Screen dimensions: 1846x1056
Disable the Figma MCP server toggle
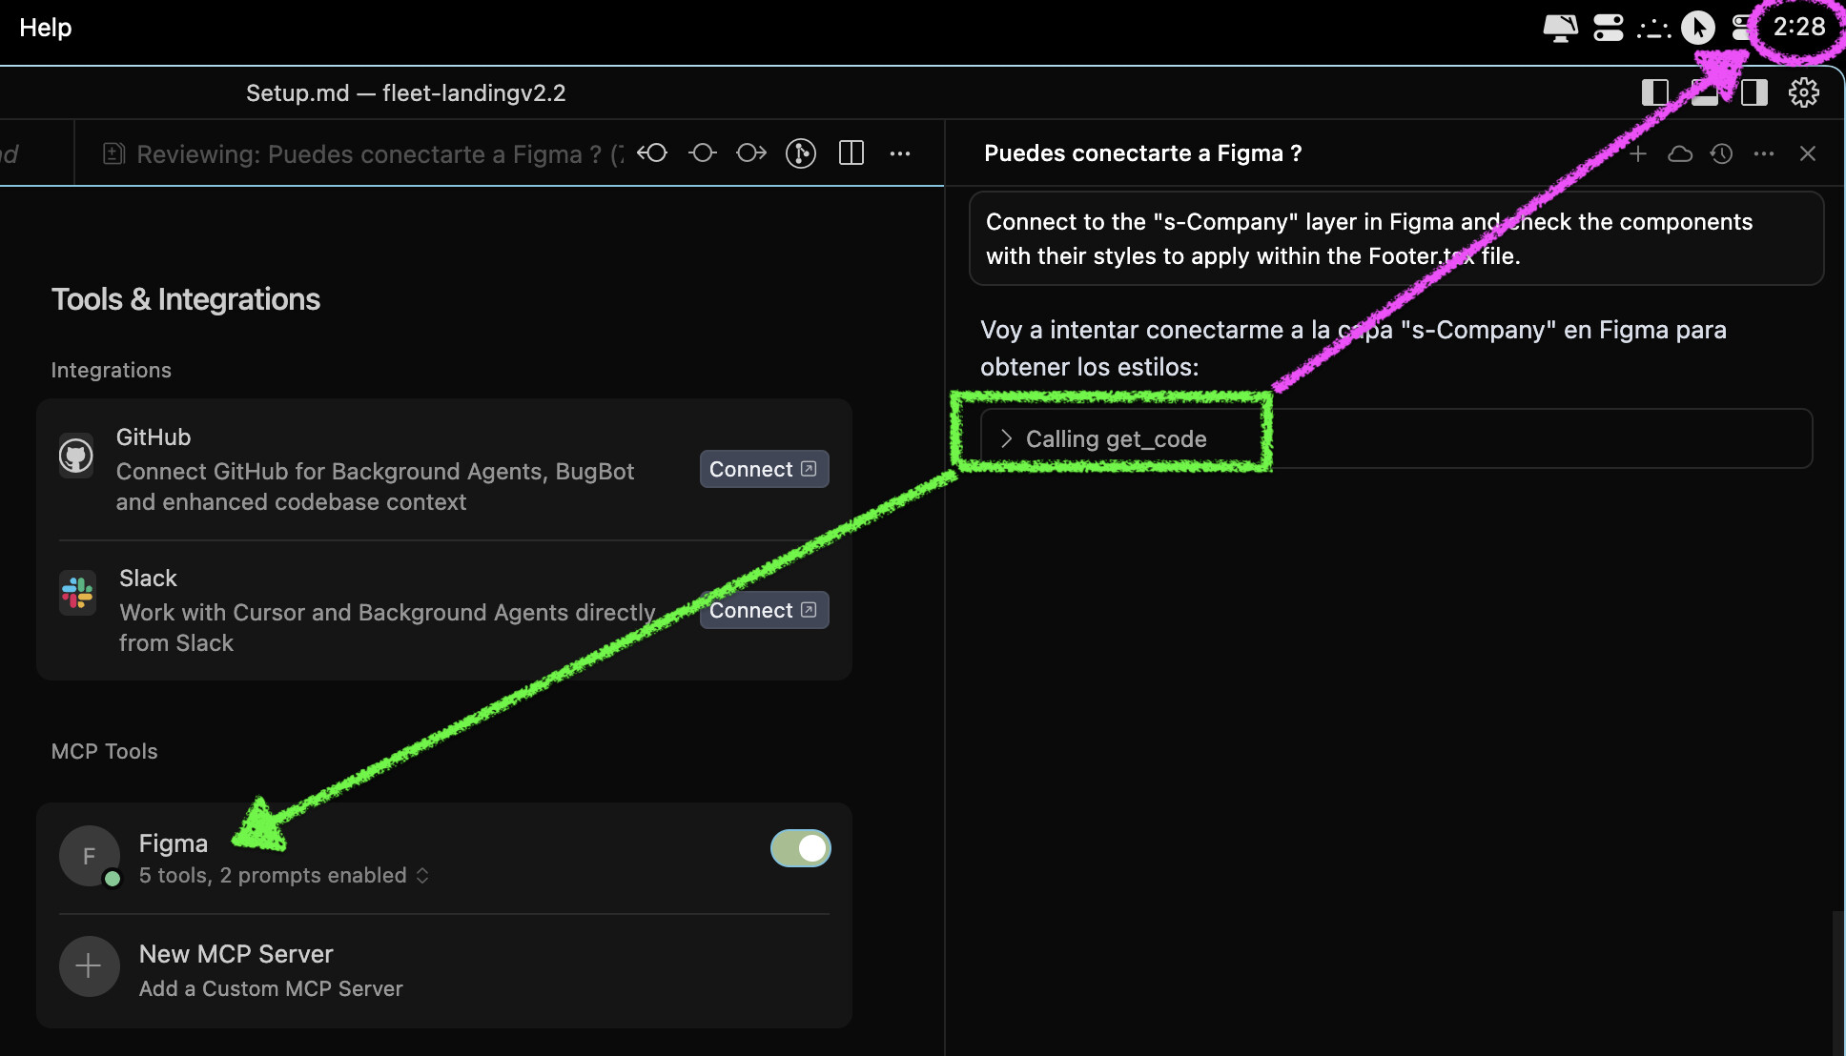[x=800, y=848]
